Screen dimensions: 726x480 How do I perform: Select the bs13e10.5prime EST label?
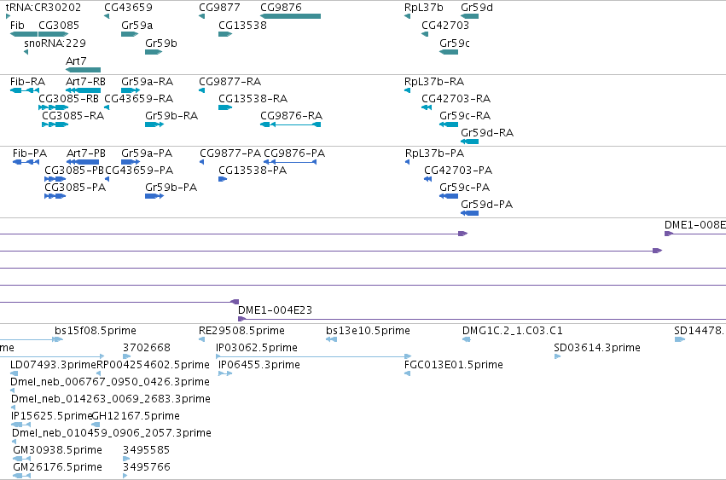368,331
